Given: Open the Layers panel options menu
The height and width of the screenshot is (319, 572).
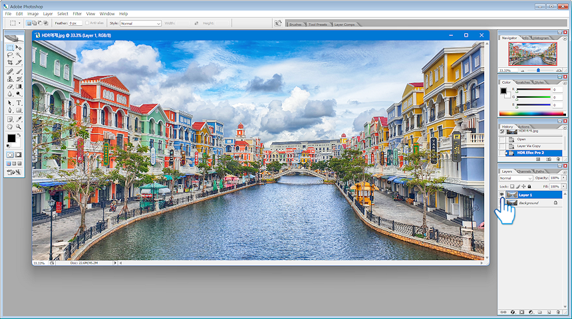Looking at the screenshot, I should 565,171.
